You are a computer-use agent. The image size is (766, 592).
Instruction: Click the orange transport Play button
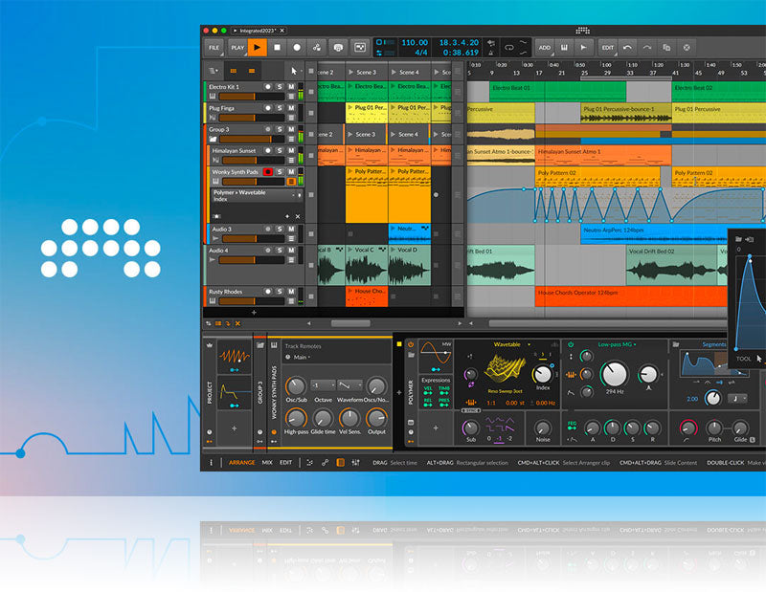click(257, 47)
